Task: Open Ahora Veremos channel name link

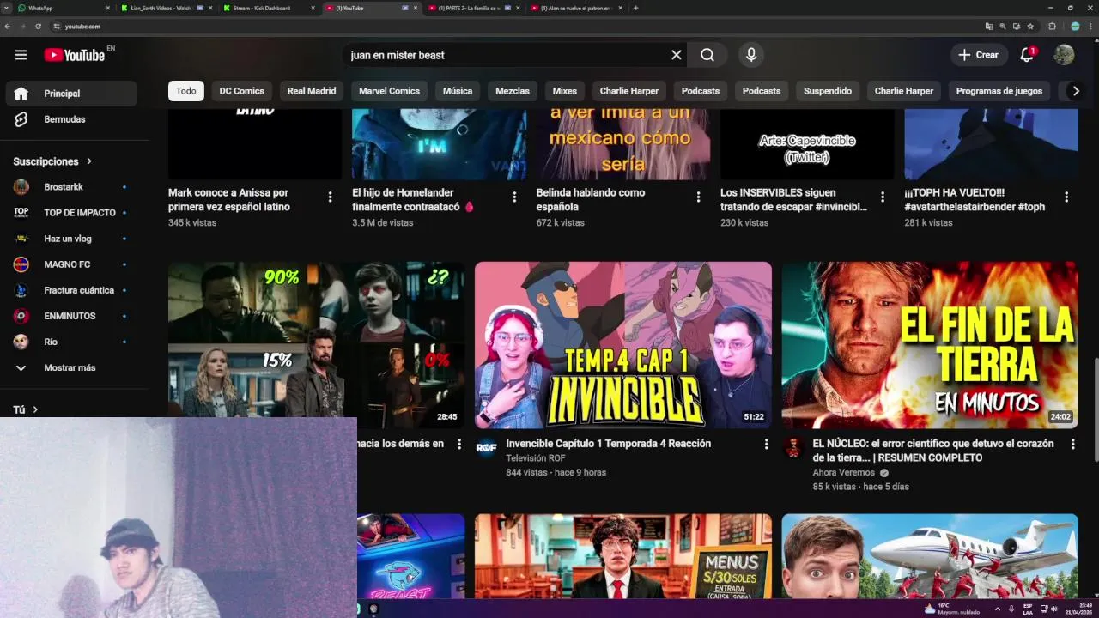Action: [844, 473]
